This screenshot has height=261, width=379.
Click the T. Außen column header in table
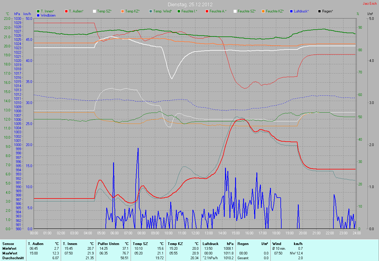pyautogui.click(x=36, y=244)
